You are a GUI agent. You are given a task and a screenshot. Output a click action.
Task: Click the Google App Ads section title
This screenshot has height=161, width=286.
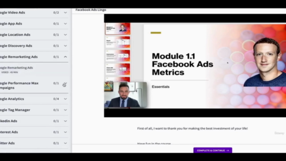11,24
